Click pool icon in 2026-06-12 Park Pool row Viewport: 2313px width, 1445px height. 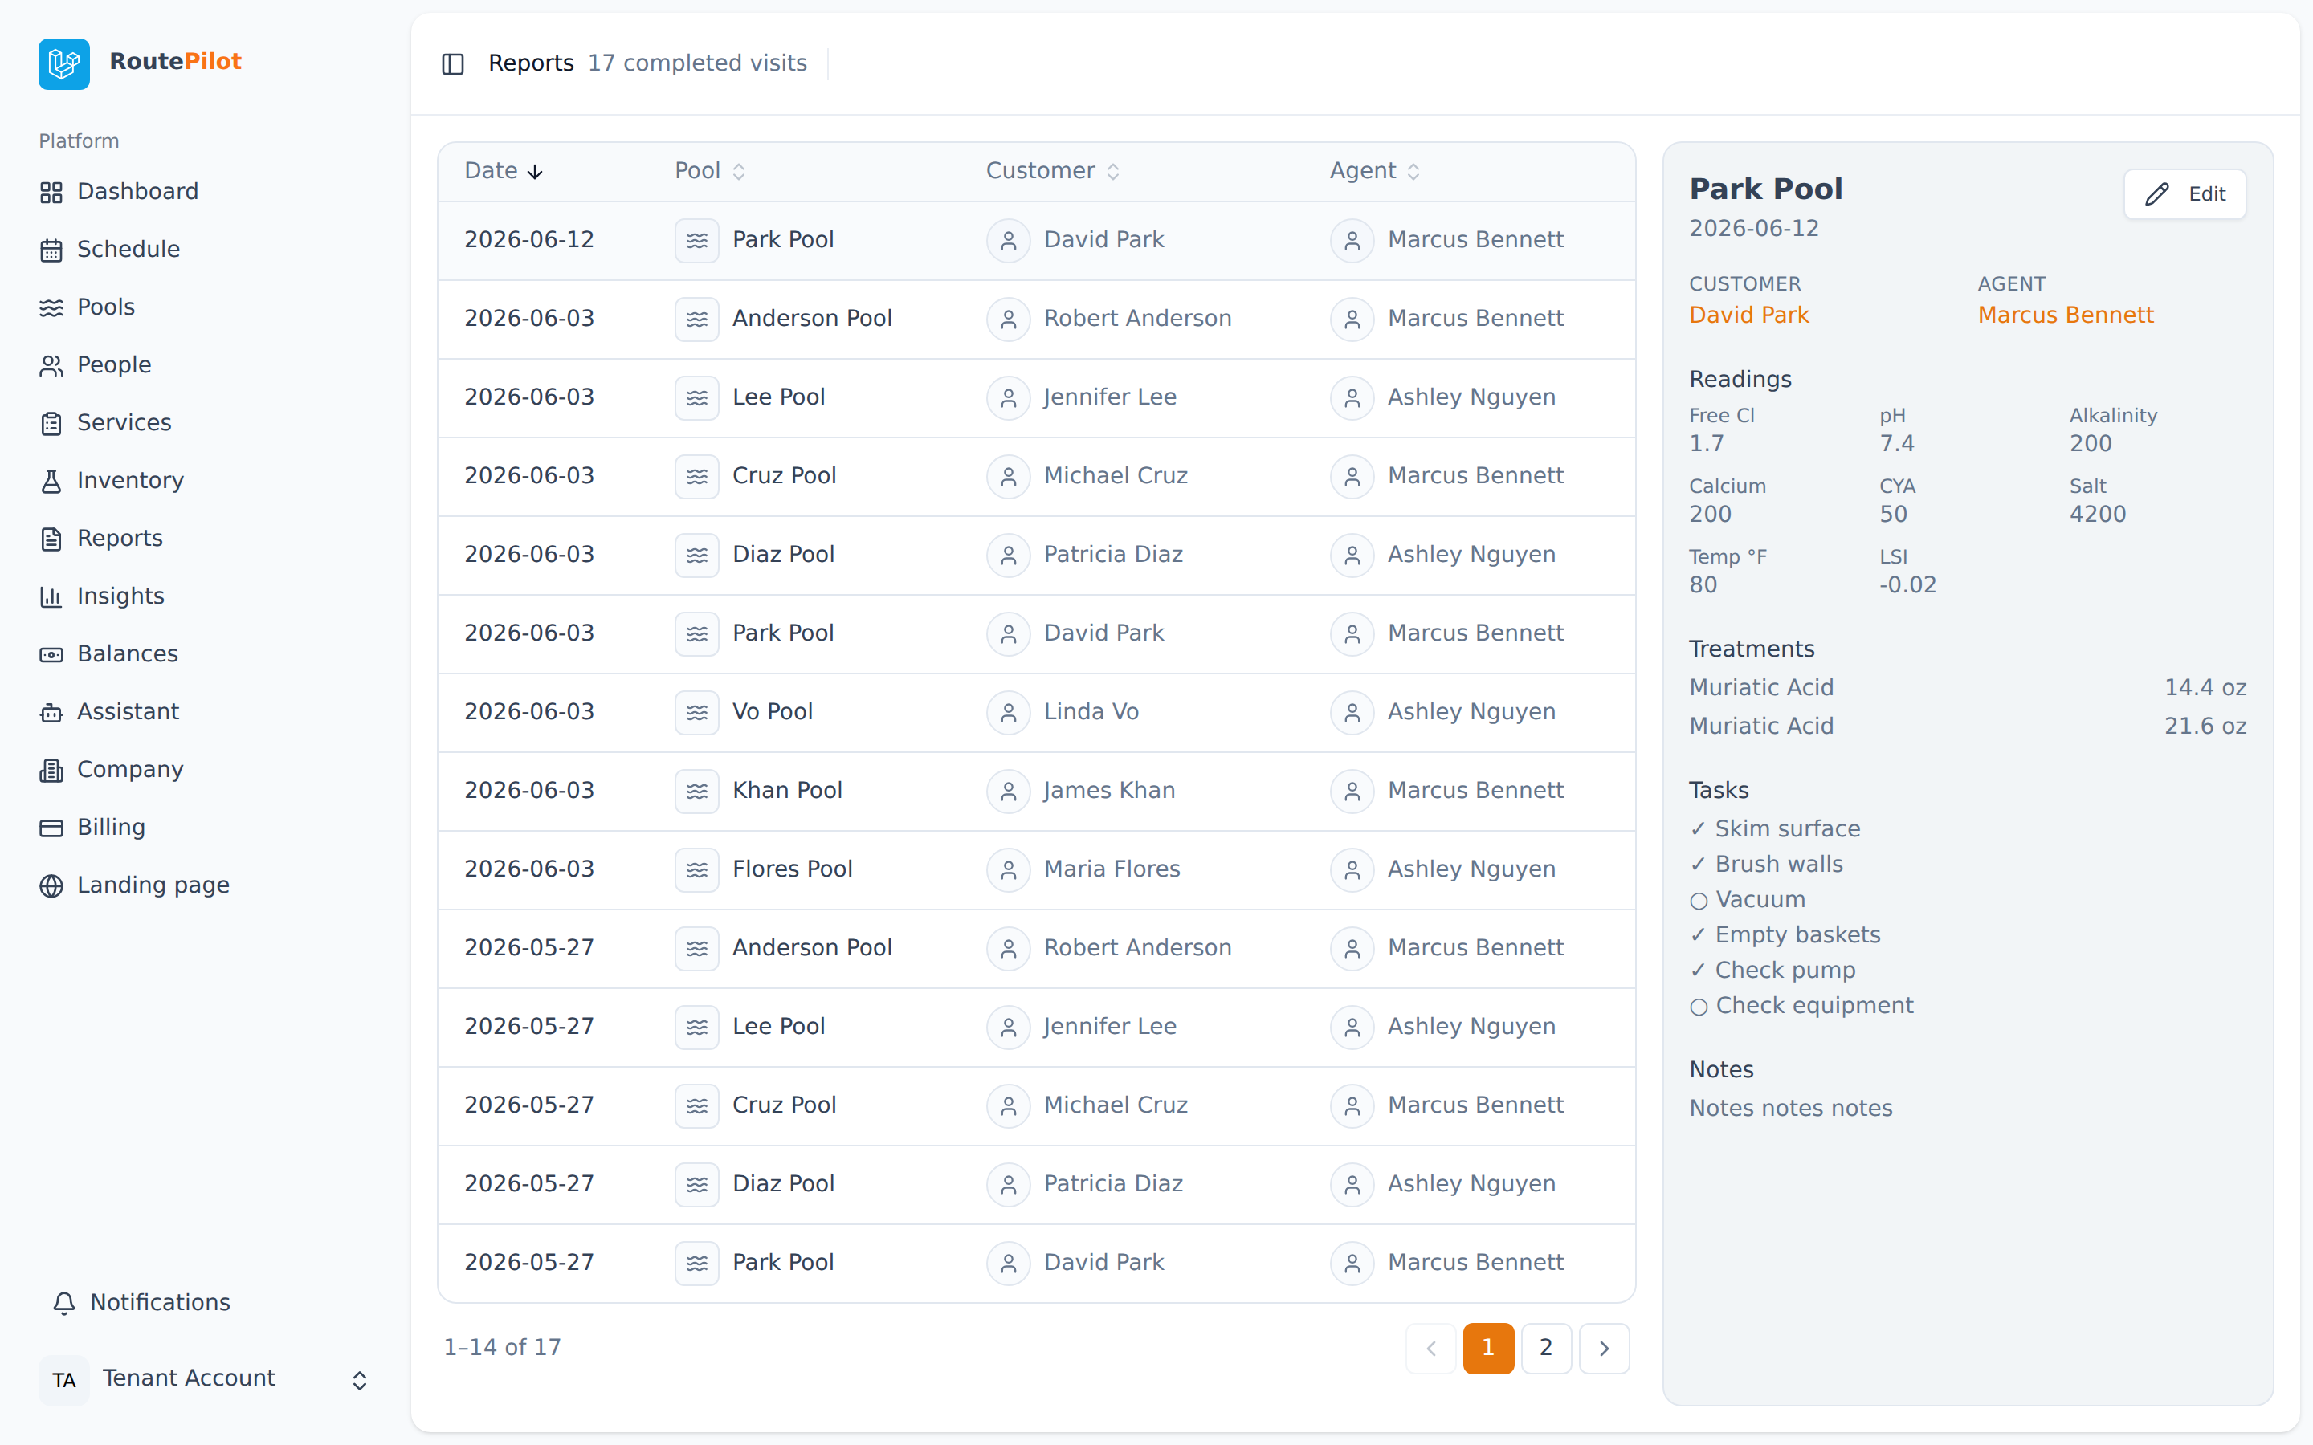pyautogui.click(x=697, y=240)
